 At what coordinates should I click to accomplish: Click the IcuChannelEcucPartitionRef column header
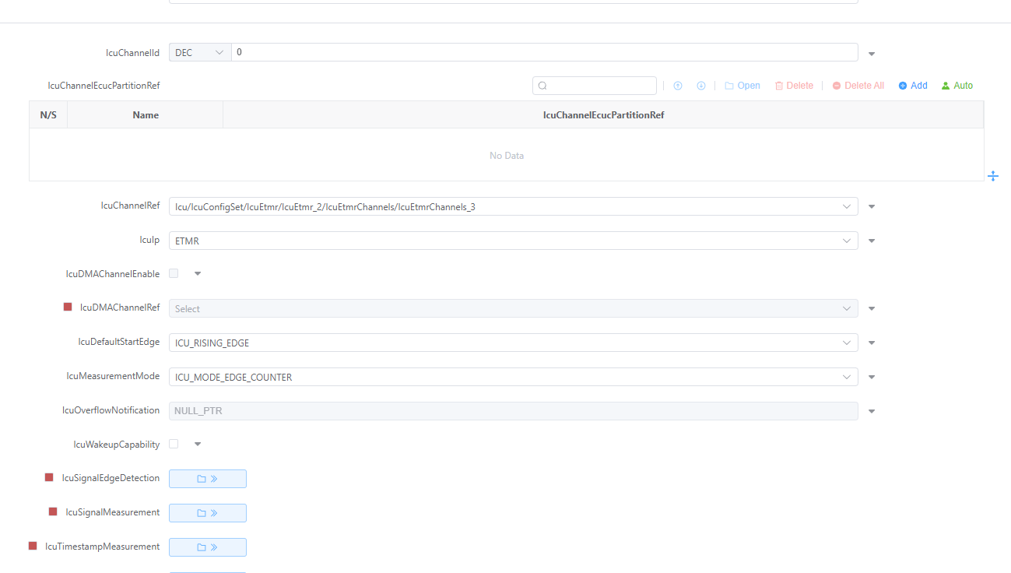coord(603,115)
